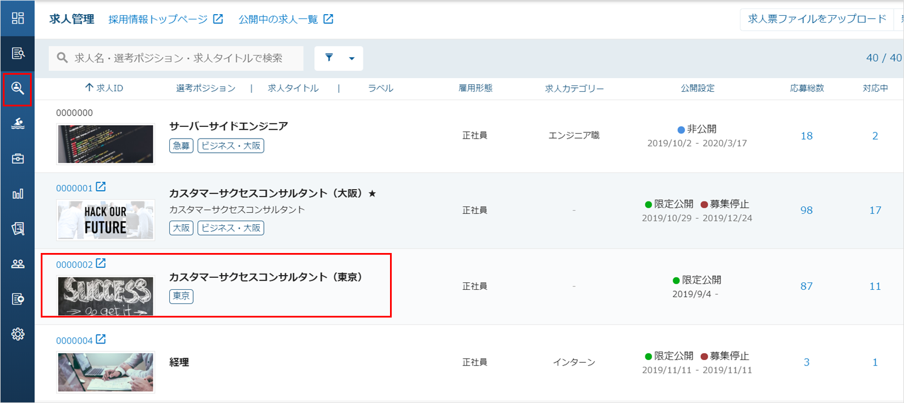Expand the filter dropdown arrow
The height and width of the screenshot is (403, 904).
pos(352,58)
